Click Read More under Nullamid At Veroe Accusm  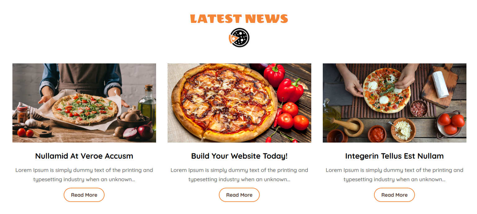pos(84,195)
